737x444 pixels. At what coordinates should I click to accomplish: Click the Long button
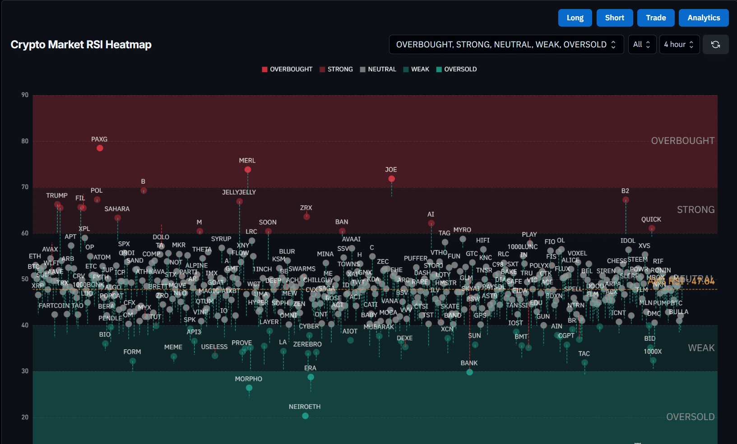coord(575,18)
